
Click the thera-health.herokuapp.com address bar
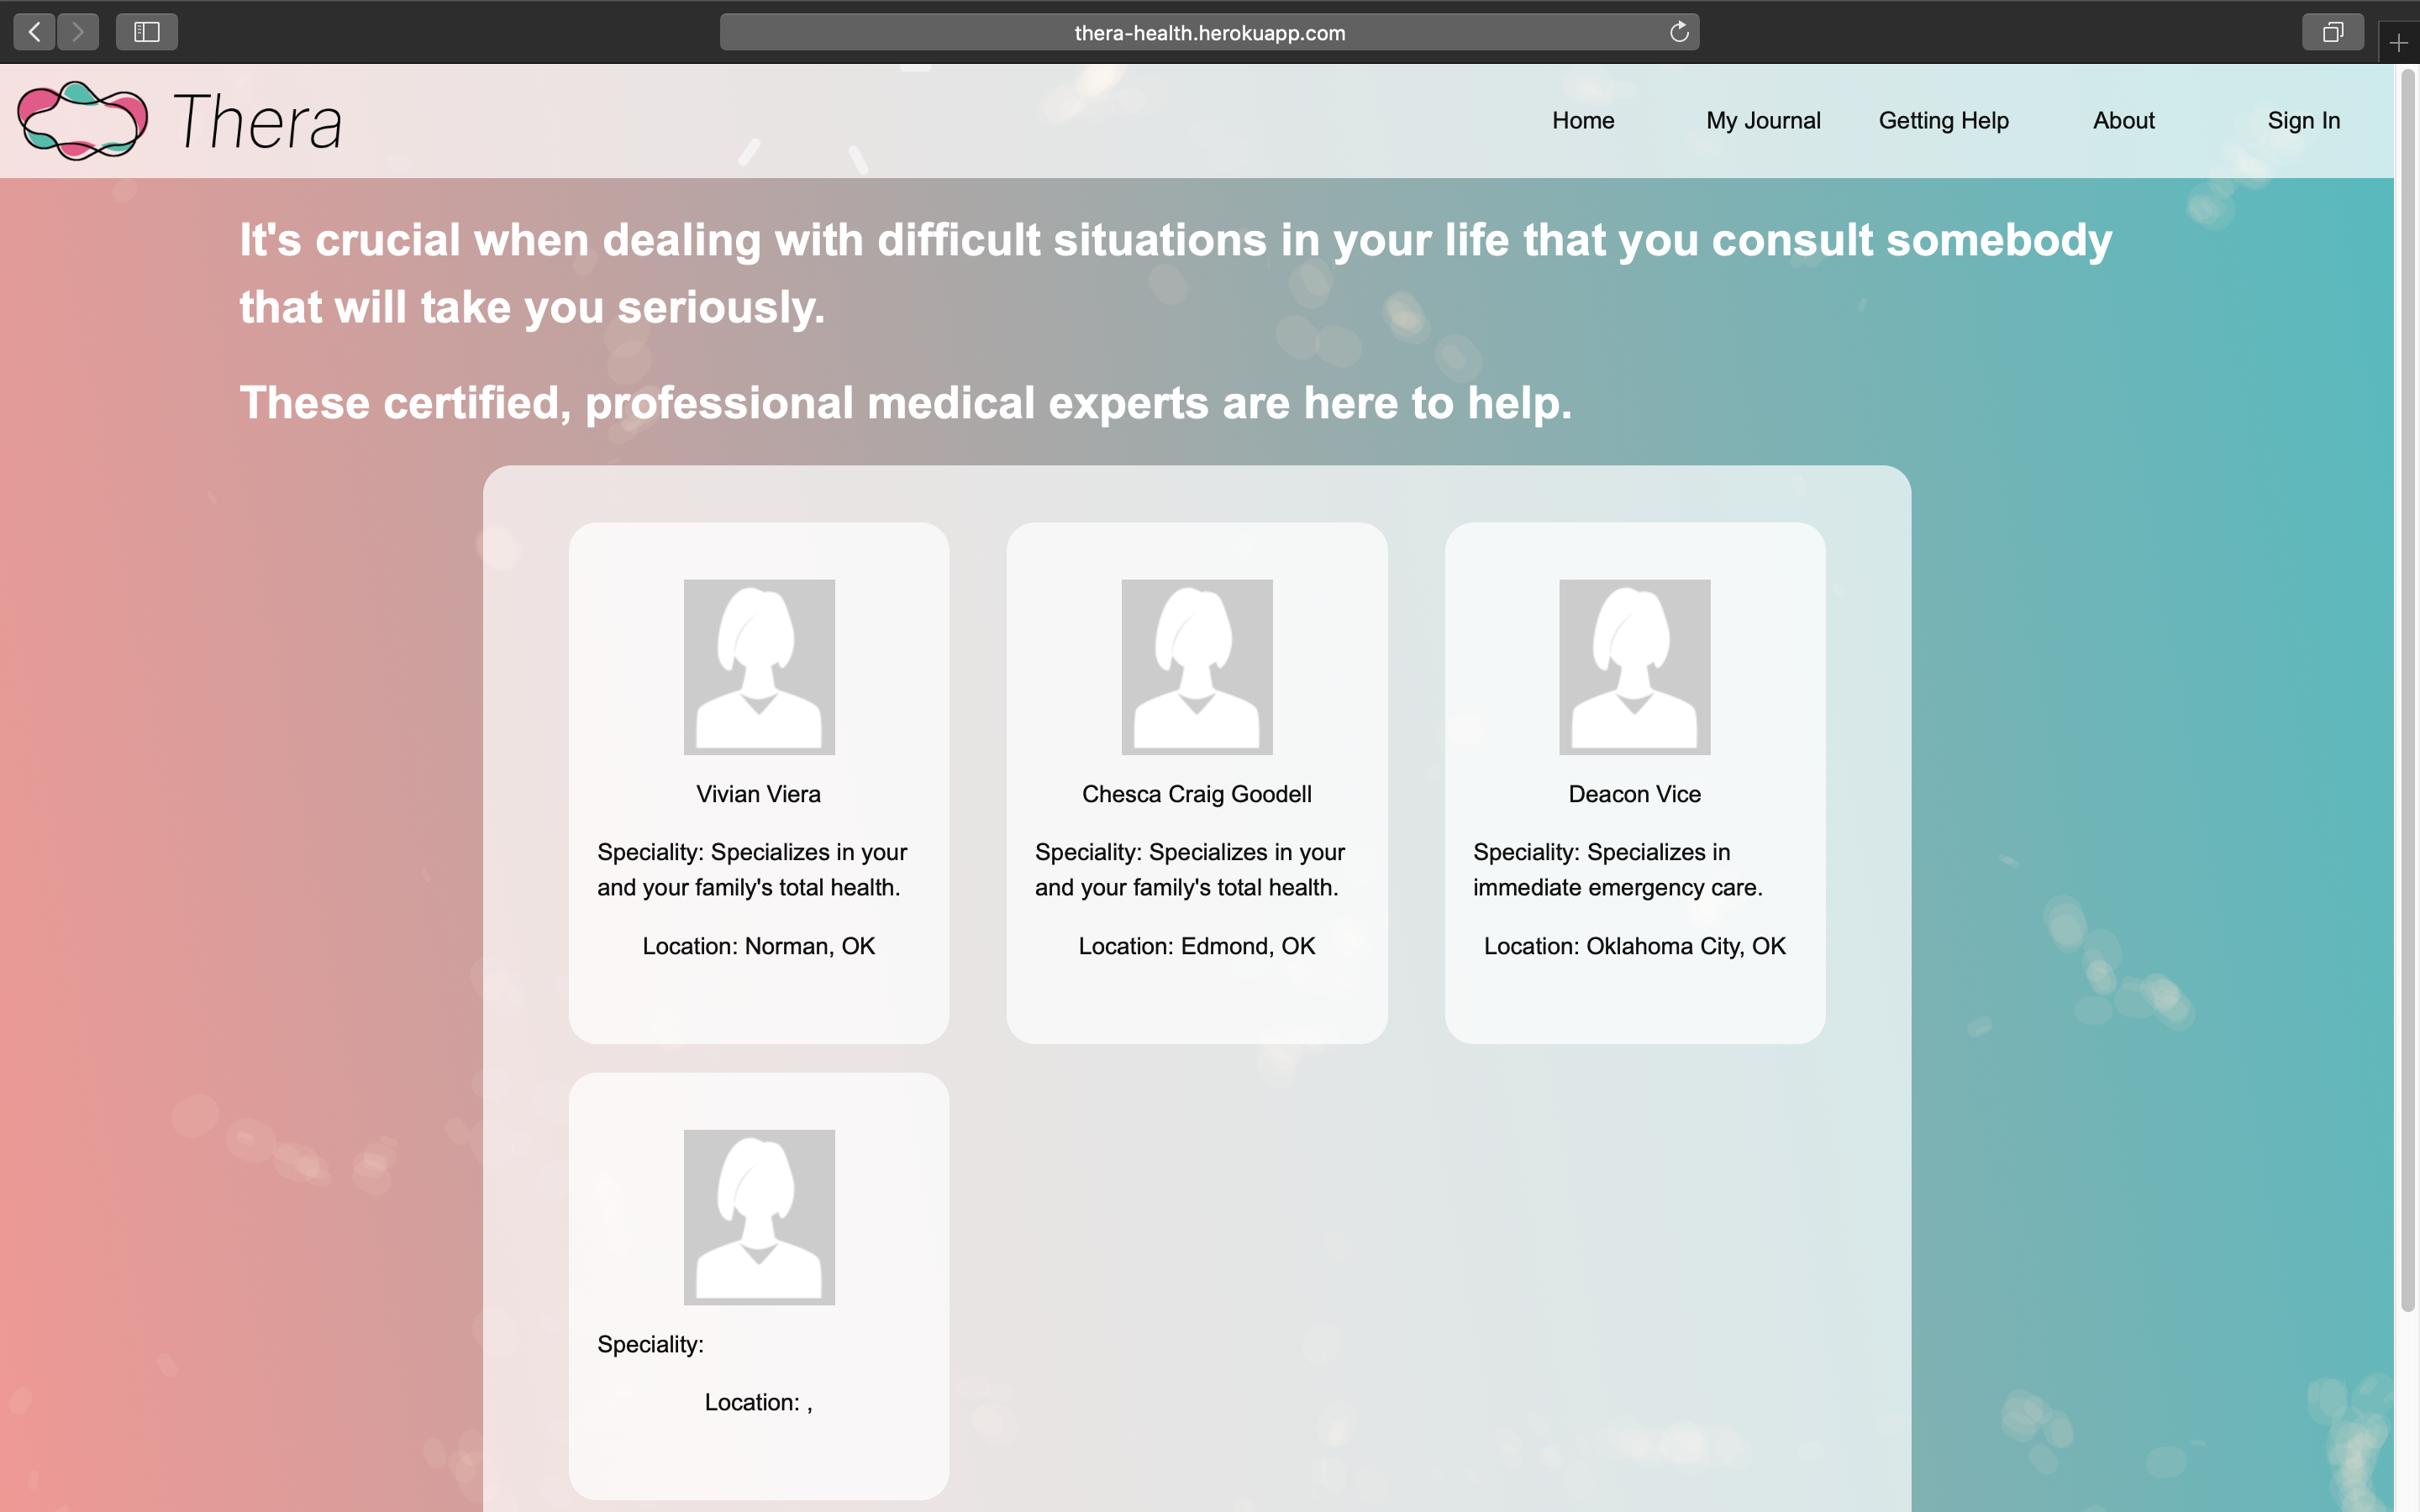pos(1209,33)
